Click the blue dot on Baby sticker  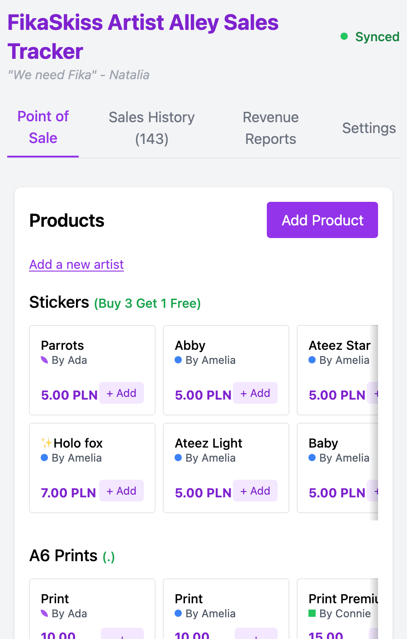[312, 458]
